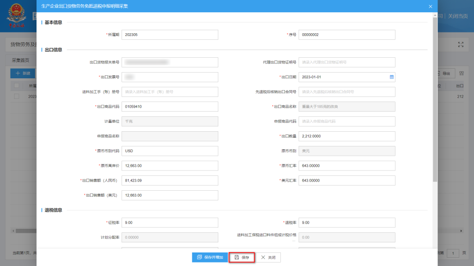Toggle the select-all checkbox in table header
Viewport: 474px width, 266px height.
17,86
